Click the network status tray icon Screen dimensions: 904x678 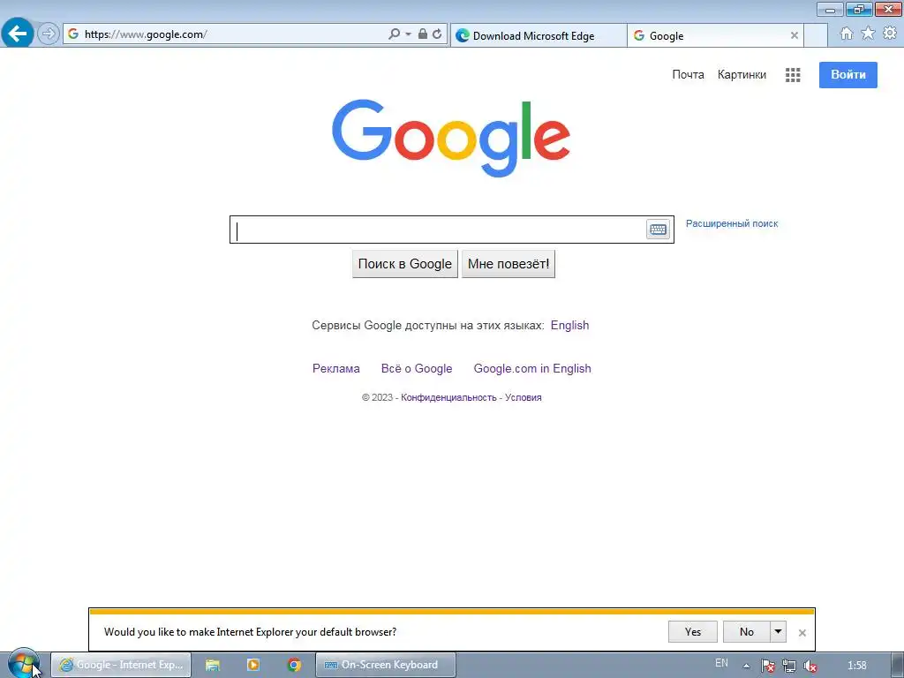point(788,666)
